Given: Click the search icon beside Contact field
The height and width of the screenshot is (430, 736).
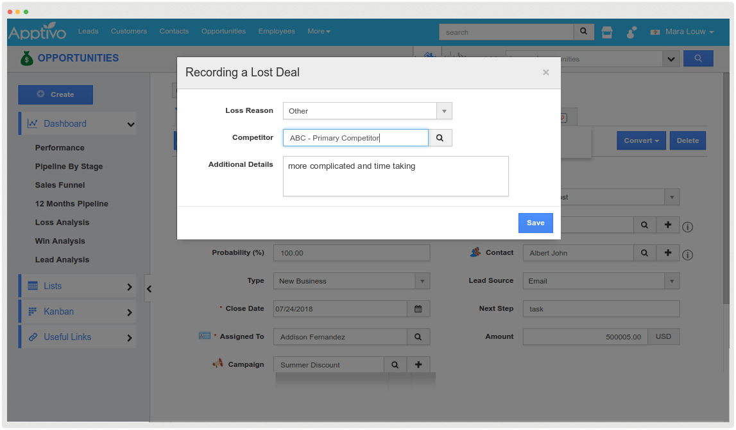Looking at the screenshot, I should pos(645,253).
